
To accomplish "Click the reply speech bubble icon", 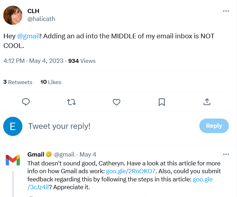I will pos(26,102).
